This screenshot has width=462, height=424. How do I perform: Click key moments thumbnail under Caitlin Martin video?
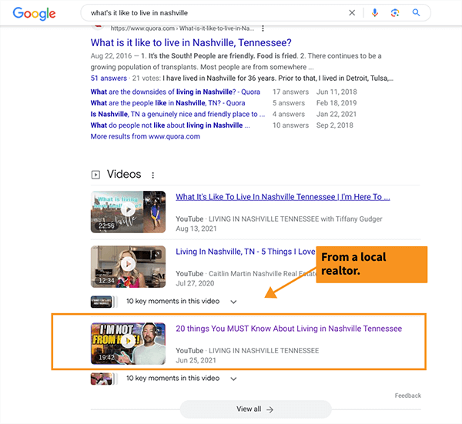pyautogui.click(x=102, y=302)
